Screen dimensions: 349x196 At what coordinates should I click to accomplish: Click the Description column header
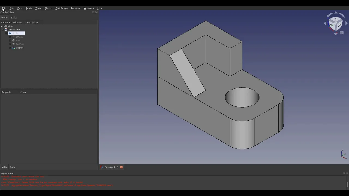31,22
